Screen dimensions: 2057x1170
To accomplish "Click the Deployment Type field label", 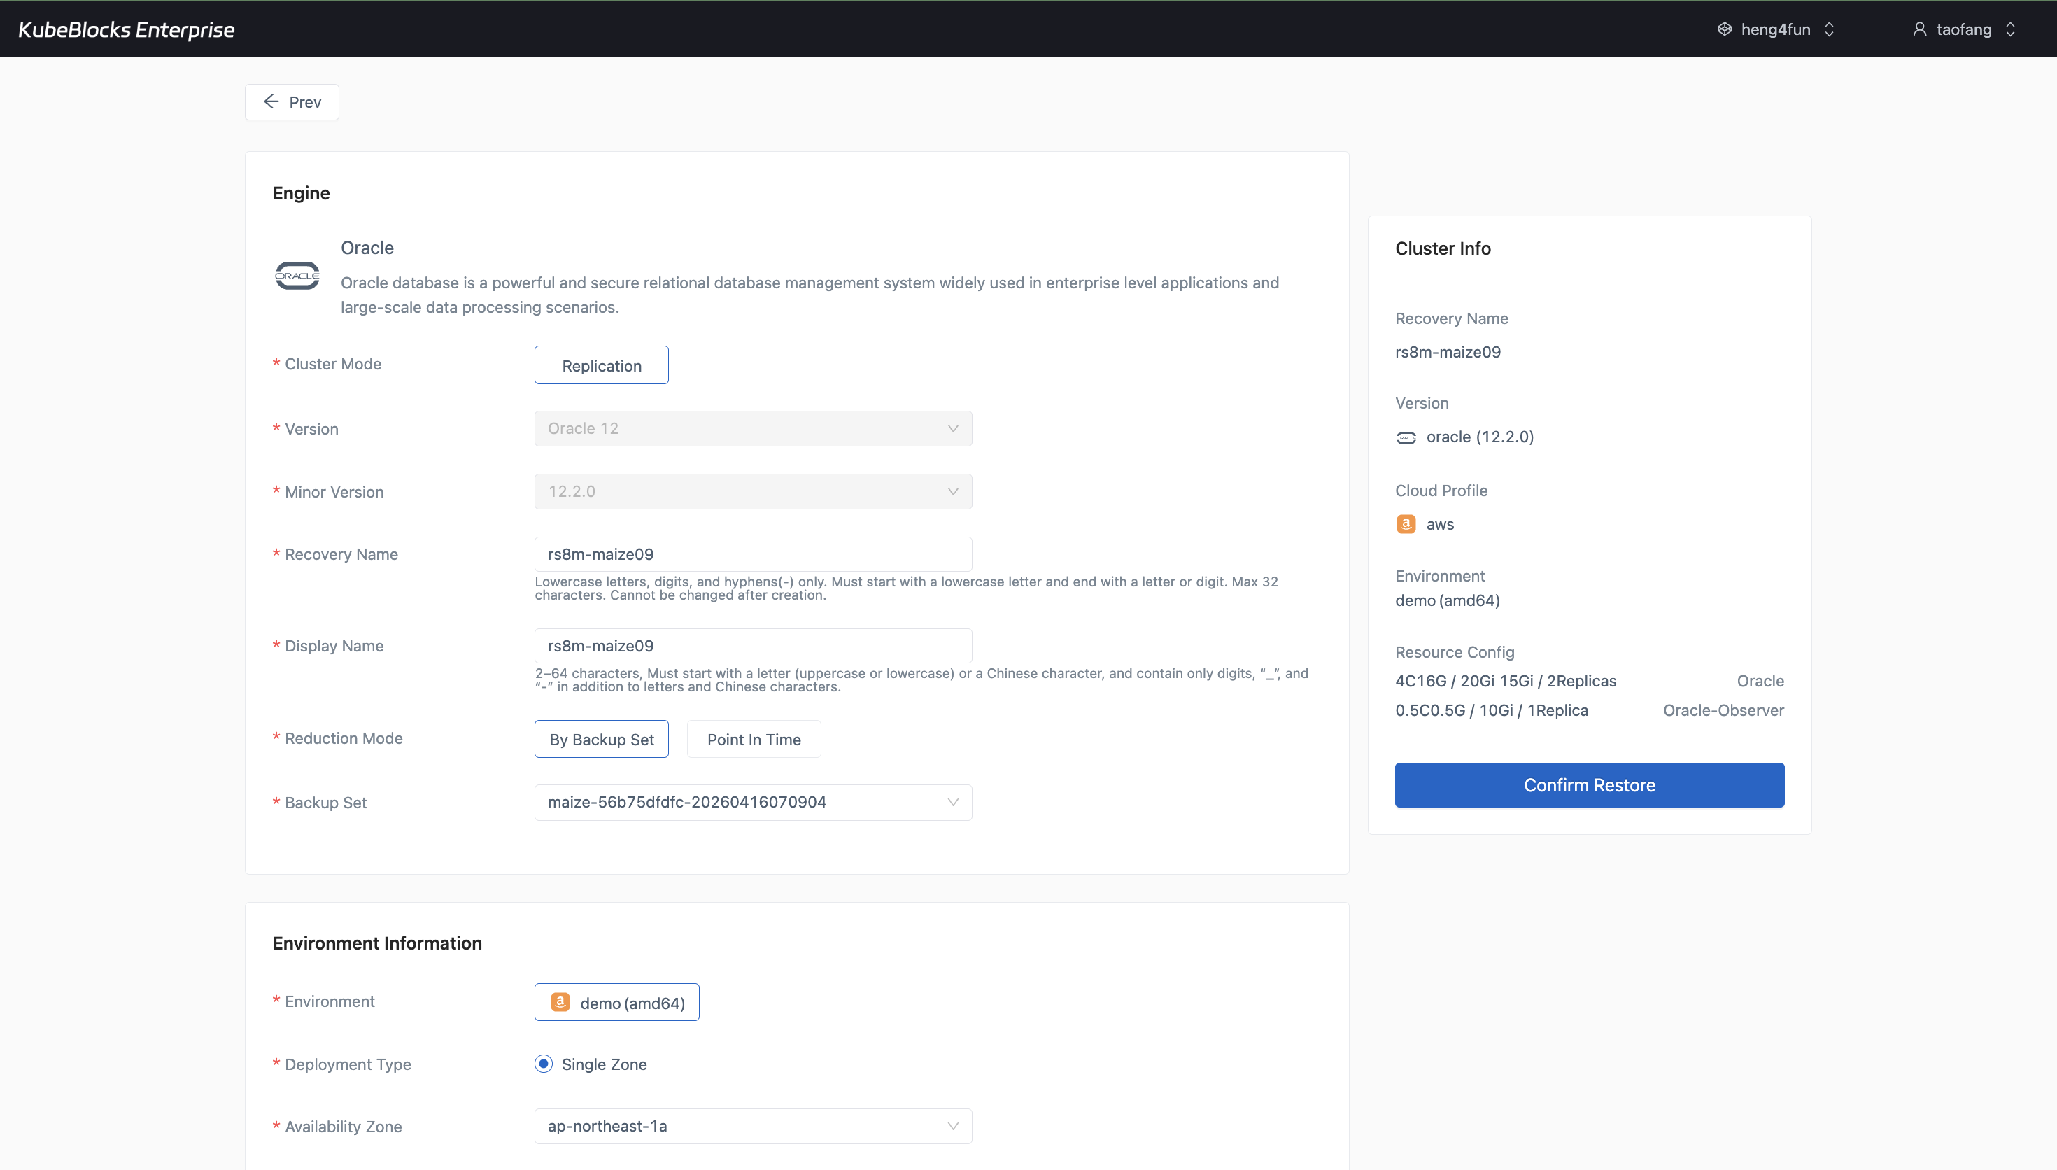I will [347, 1064].
